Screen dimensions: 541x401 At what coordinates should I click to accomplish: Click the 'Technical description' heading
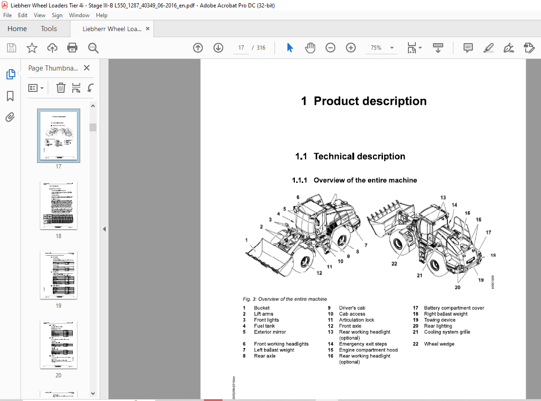359,156
